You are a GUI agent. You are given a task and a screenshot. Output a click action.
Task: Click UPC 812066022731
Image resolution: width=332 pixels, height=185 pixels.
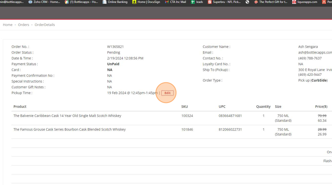(x=230, y=129)
